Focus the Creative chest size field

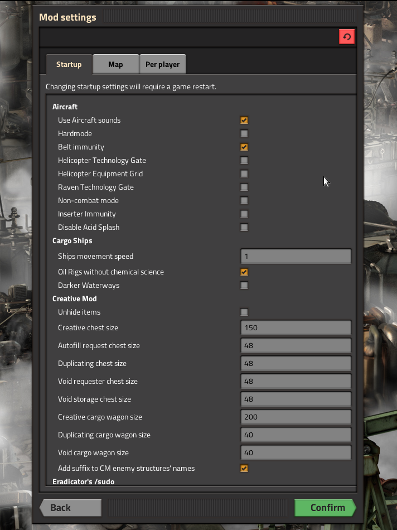tap(296, 327)
